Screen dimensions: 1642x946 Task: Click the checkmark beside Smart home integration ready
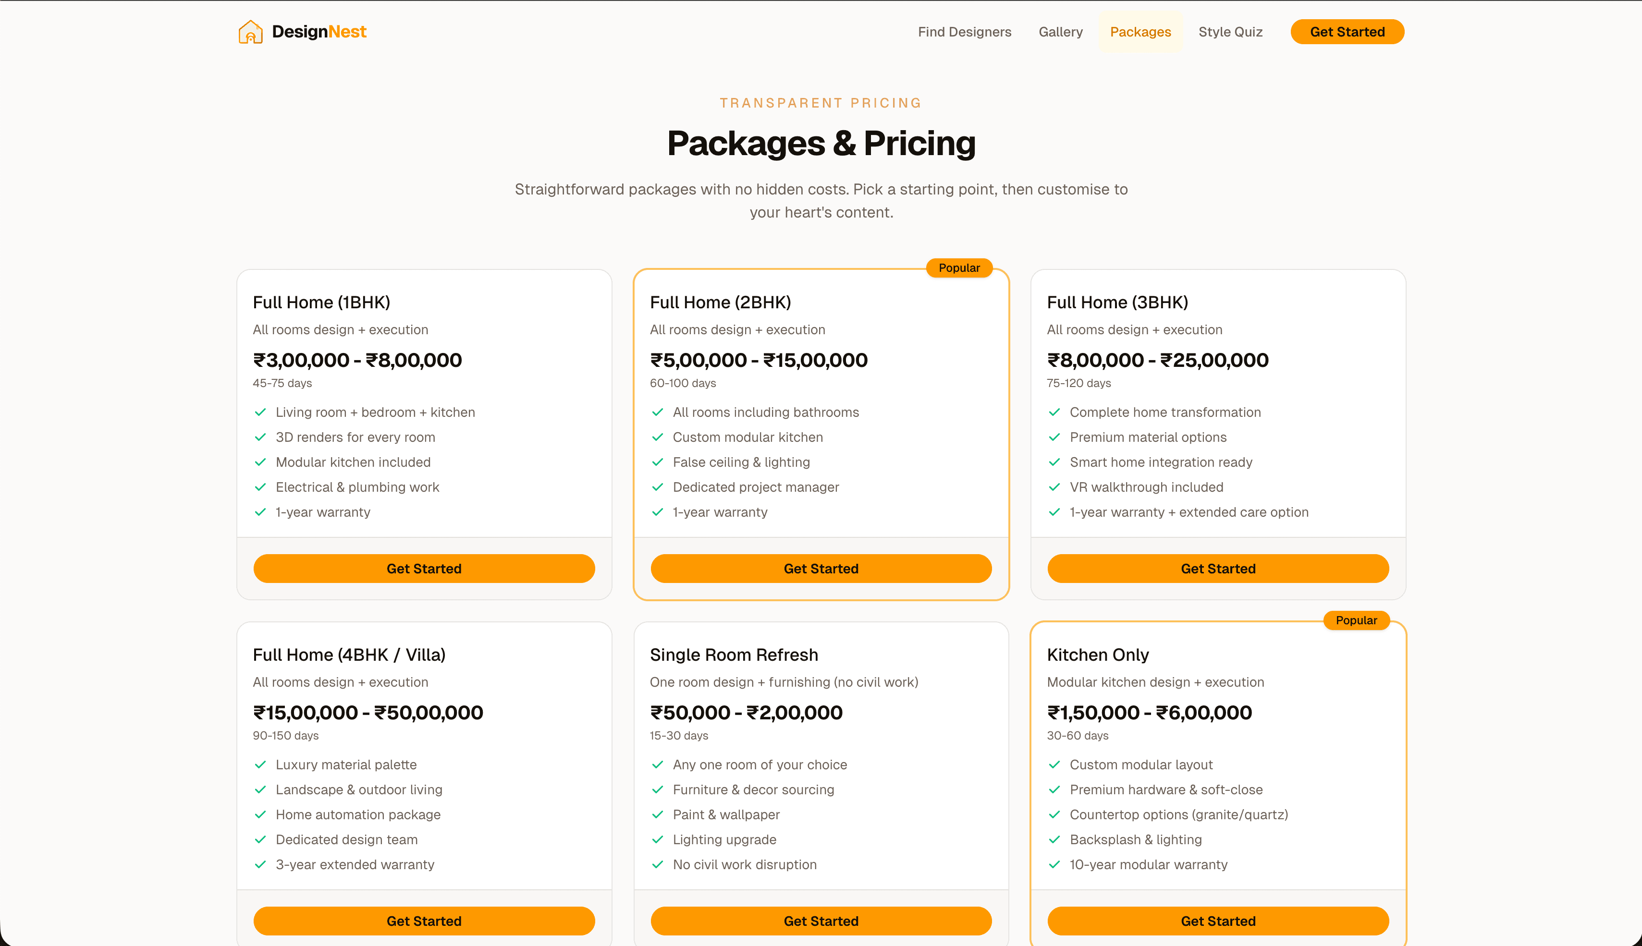pos(1054,462)
